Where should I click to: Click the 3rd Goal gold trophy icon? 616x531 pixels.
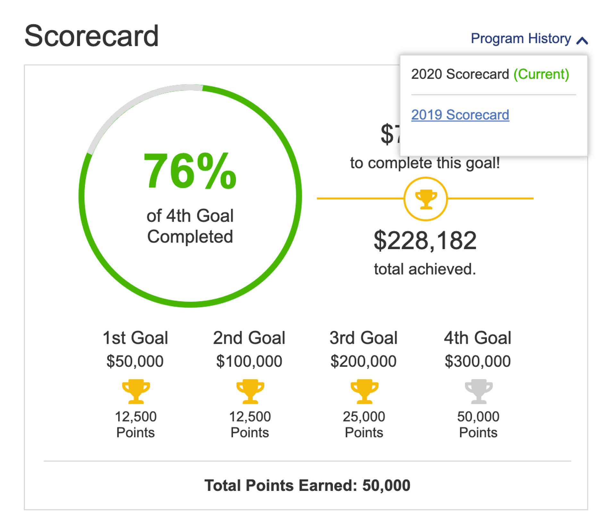click(x=364, y=391)
